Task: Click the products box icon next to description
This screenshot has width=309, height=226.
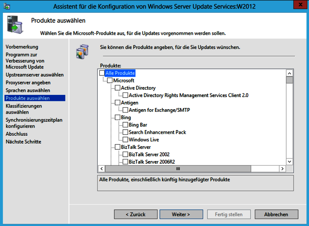Action: coord(82,52)
